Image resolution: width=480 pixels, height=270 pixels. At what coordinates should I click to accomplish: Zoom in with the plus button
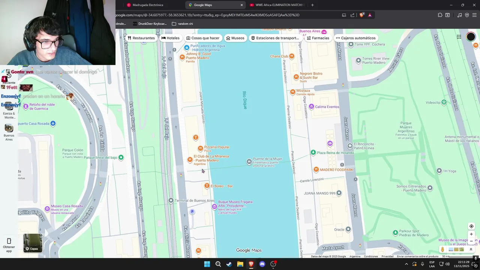click(x=471, y=234)
